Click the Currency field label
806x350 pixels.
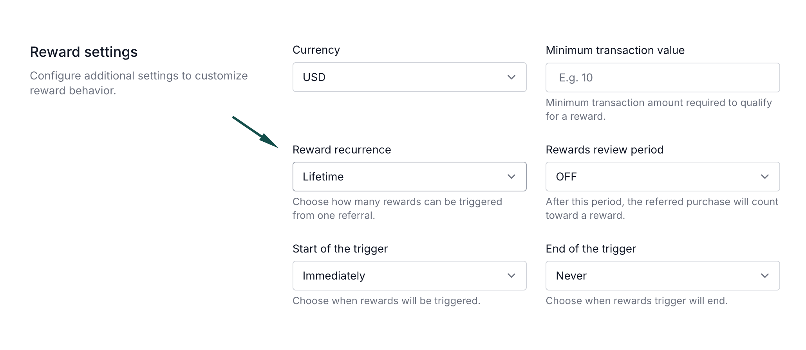(316, 50)
